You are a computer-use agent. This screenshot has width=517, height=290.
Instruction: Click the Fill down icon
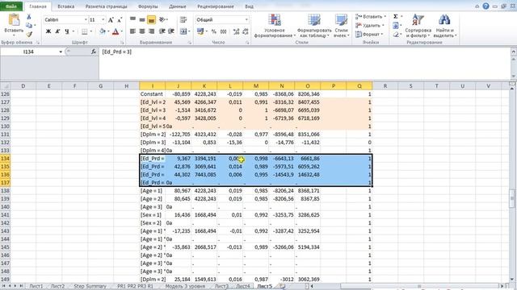click(396, 25)
